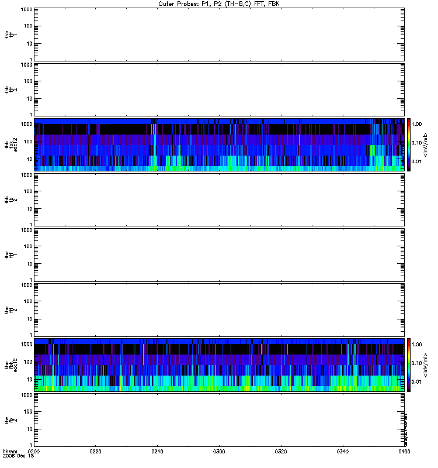Click the 0300 time axis label
438x468 pixels.
pos(219,451)
